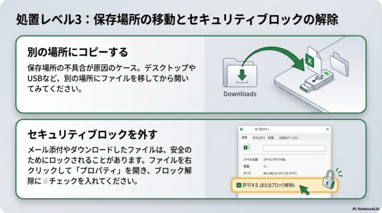The image size is (382, 213).
Task: Click the heading '別の場所にコピーする'
Action: pos(78,52)
